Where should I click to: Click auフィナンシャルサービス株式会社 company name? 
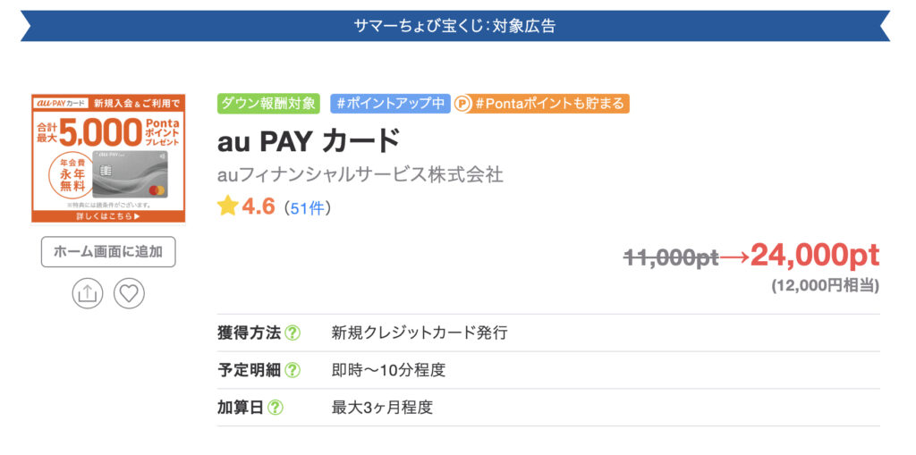pos(360,174)
